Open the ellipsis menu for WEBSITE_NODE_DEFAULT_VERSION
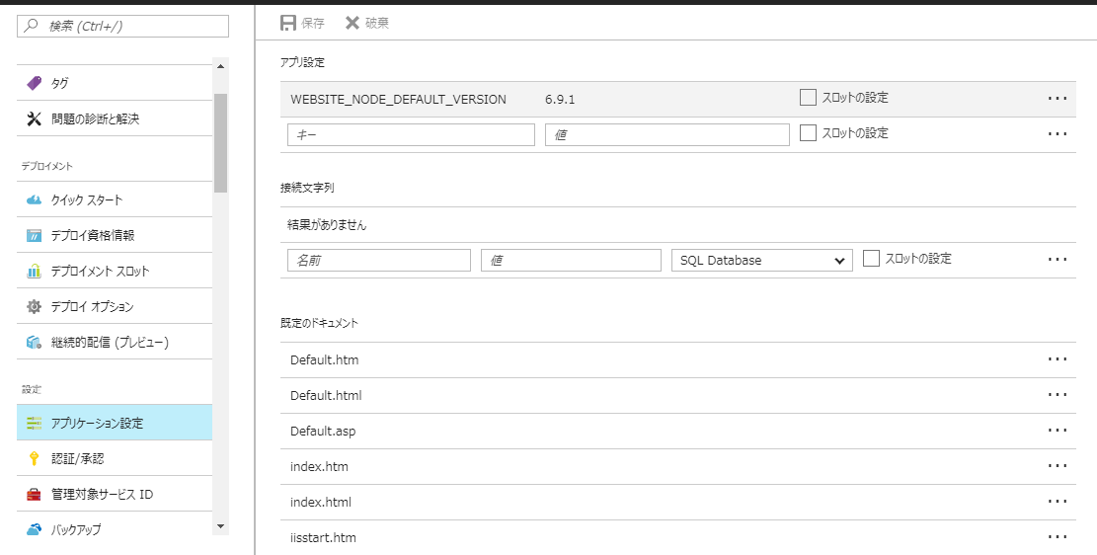The width and height of the screenshot is (1097, 555). 1058,99
